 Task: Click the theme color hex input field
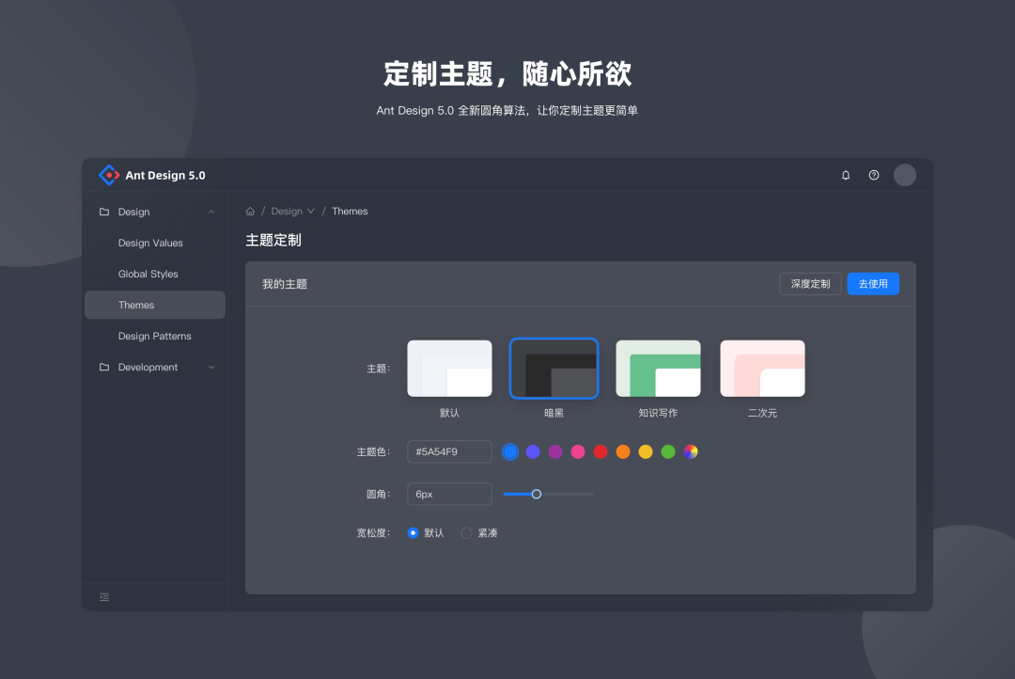(x=449, y=451)
